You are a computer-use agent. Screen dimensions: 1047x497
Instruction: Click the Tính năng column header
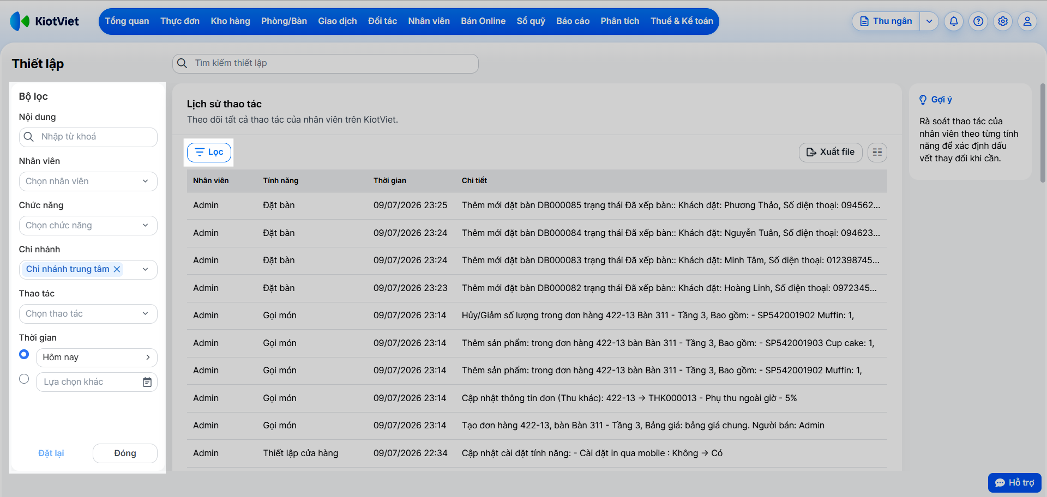pyautogui.click(x=281, y=181)
